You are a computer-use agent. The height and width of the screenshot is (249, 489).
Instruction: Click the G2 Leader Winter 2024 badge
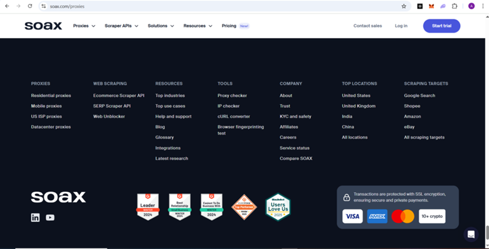pyautogui.click(x=148, y=206)
